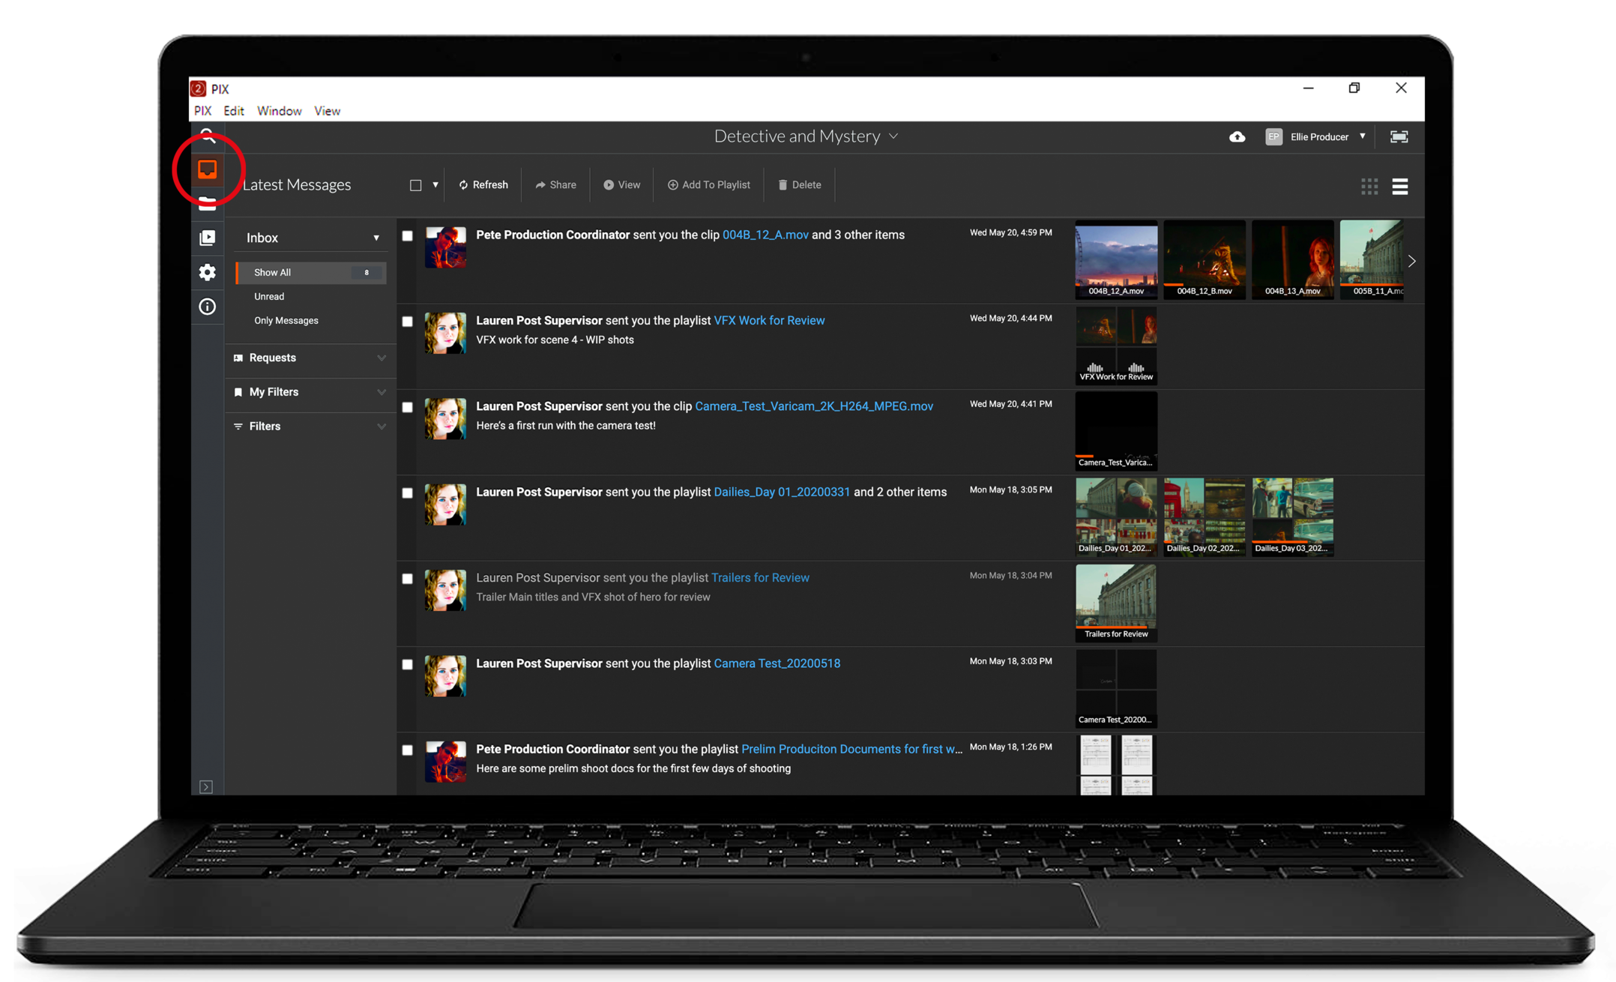Tick the select-all checkbox in toolbar
1616x982 pixels.
[415, 185]
